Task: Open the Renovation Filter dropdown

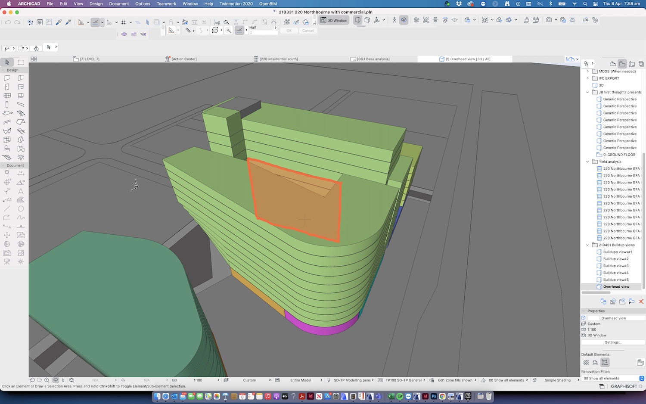Action: [613, 378]
